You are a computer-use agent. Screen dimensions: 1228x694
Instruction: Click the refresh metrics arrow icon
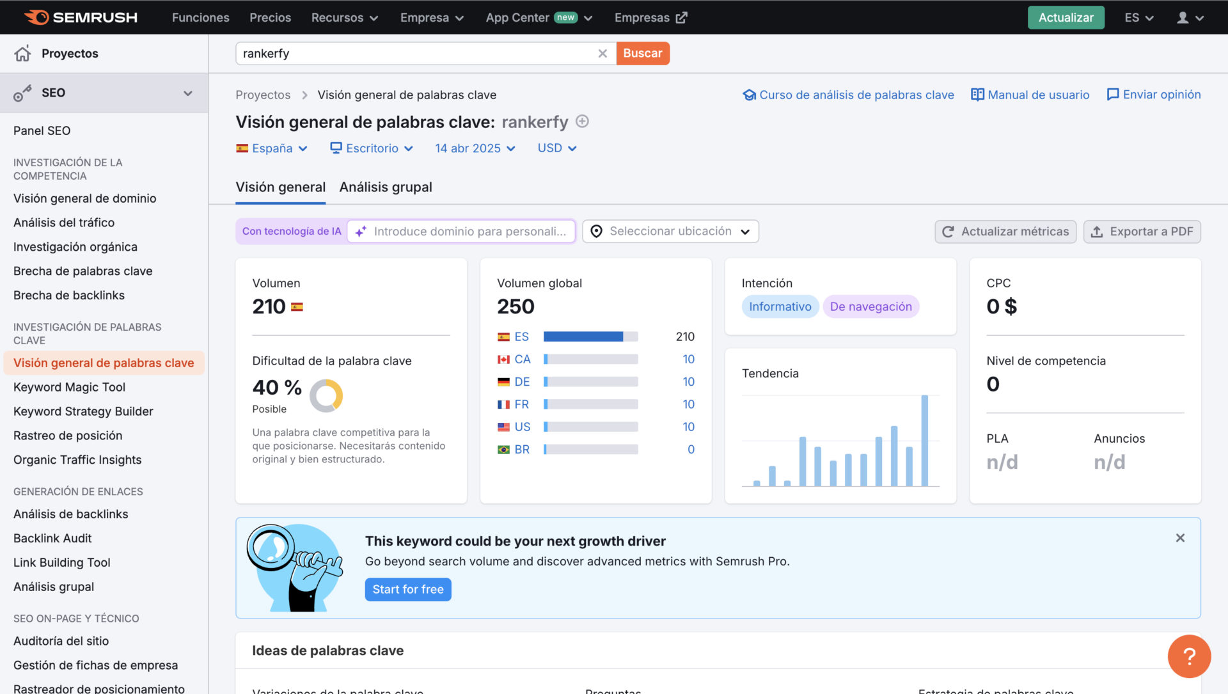point(948,232)
